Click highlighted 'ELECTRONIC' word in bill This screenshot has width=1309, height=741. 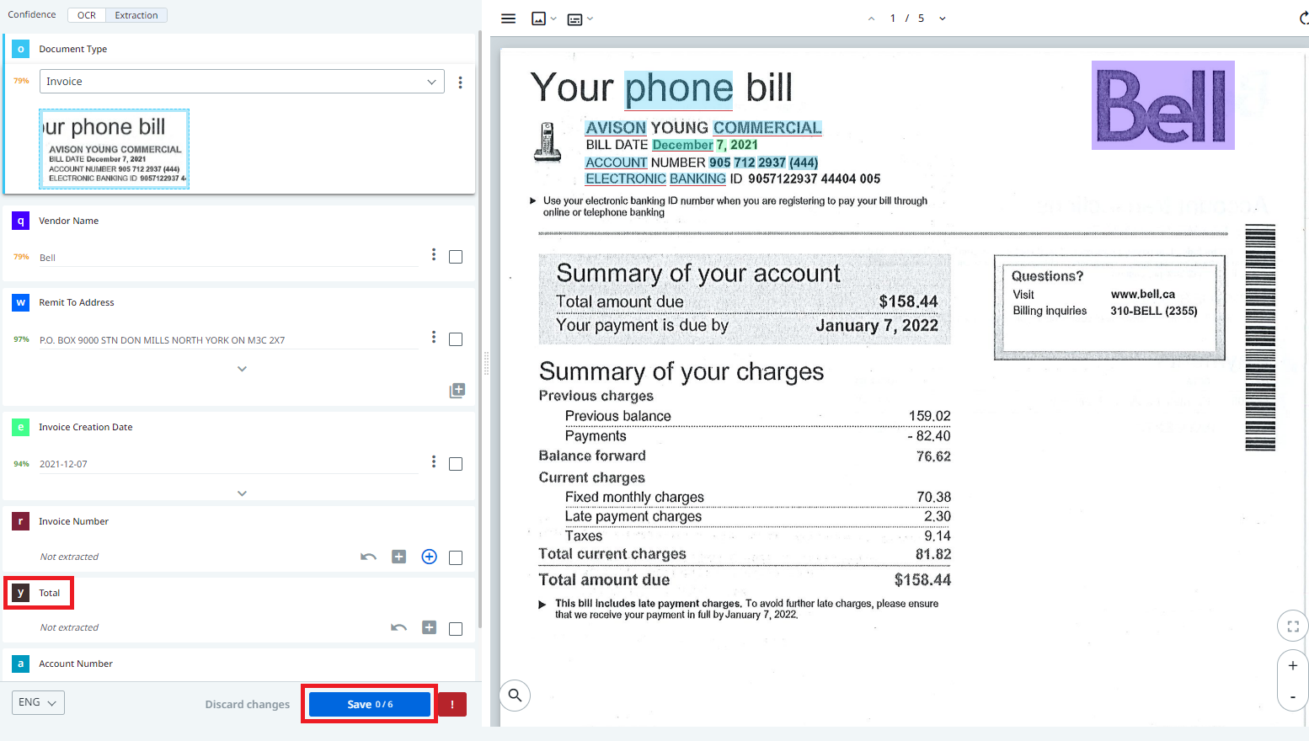point(626,179)
